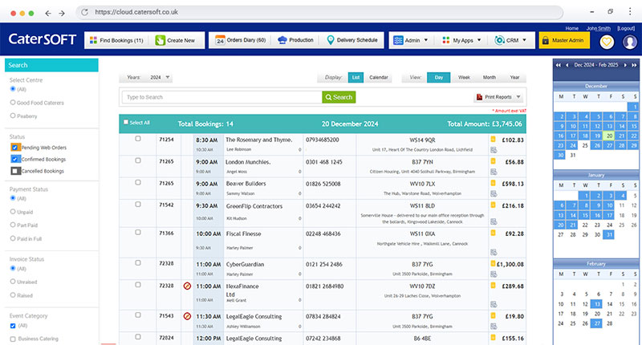
Task: Click cancelled icon on booking 71543 row
Action: tap(187, 316)
